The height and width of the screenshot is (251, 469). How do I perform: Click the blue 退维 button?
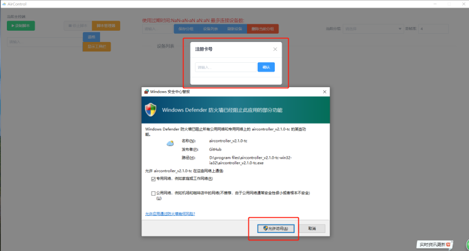pyautogui.click(x=91, y=37)
